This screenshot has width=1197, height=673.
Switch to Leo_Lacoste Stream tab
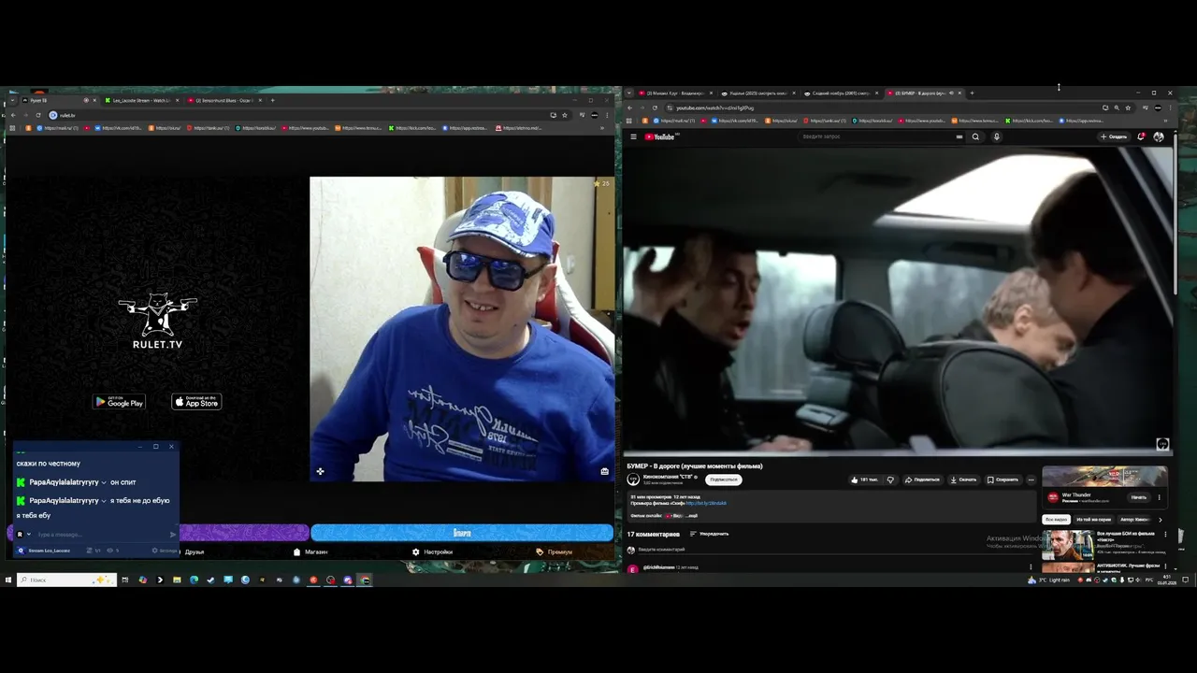pyautogui.click(x=140, y=100)
